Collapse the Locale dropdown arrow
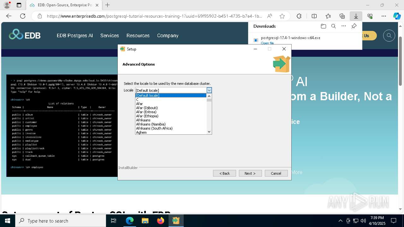Image resolution: width=404 pixels, height=227 pixels. (x=209, y=90)
